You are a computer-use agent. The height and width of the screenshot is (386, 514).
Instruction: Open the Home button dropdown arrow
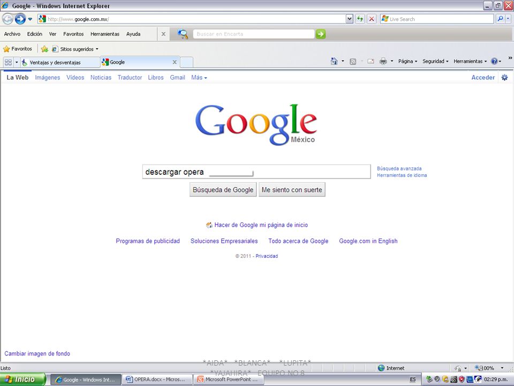click(343, 61)
